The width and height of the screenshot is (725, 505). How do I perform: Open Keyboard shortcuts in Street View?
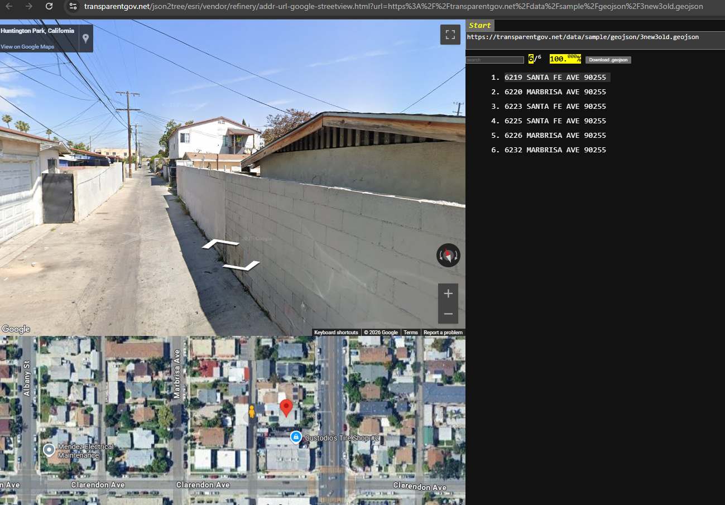click(x=336, y=333)
